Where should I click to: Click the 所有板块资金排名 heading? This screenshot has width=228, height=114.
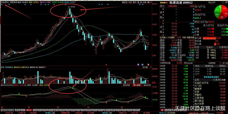point(211,77)
